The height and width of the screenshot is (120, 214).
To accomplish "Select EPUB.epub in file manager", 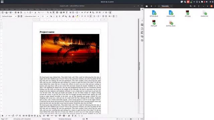I will [154, 14].
